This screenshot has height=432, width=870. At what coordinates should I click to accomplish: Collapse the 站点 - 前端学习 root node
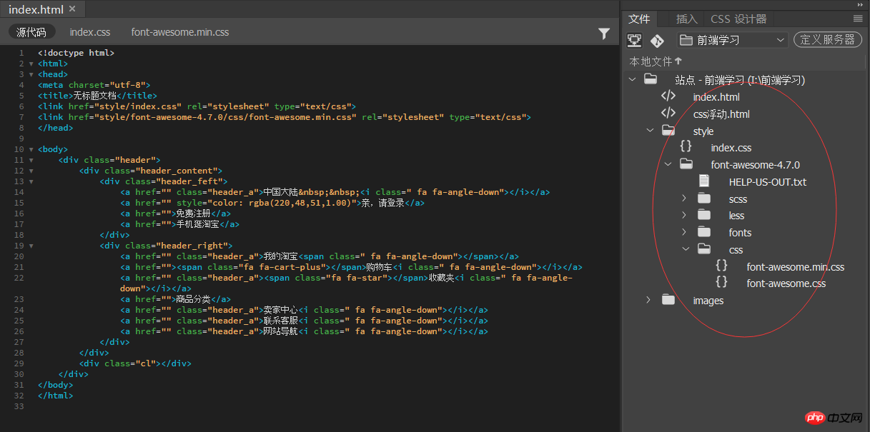(x=632, y=79)
